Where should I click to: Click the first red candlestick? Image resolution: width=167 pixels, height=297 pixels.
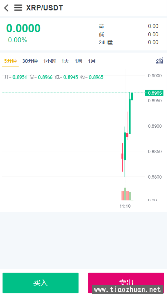click(122, 156)
